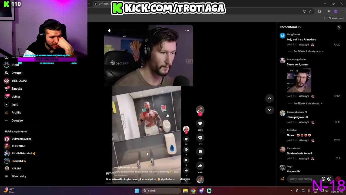Open Deima followed account
The width and height of the screenshot is (346, 195).
pyautogui.click(x=19, y=161)
